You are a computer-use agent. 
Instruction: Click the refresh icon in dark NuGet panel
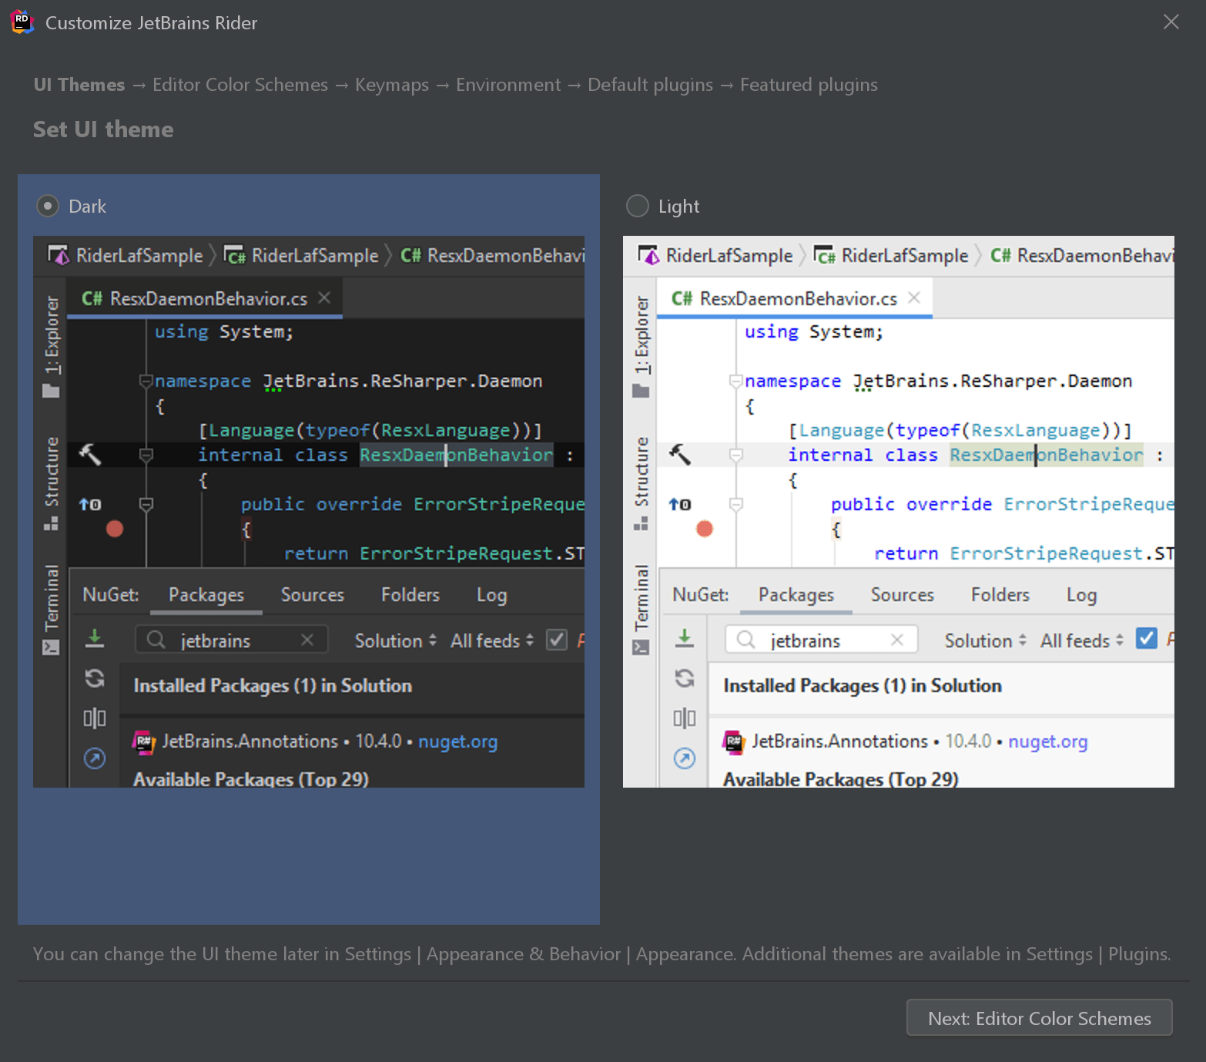(95, 678)
